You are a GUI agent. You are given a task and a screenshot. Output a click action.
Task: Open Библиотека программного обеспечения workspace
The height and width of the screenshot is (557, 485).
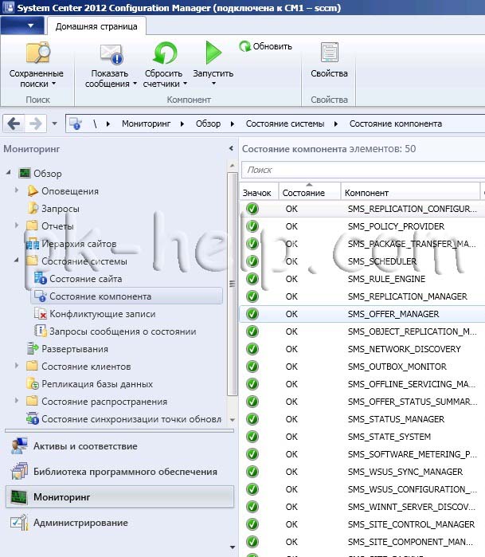click(x=119, y=472)
